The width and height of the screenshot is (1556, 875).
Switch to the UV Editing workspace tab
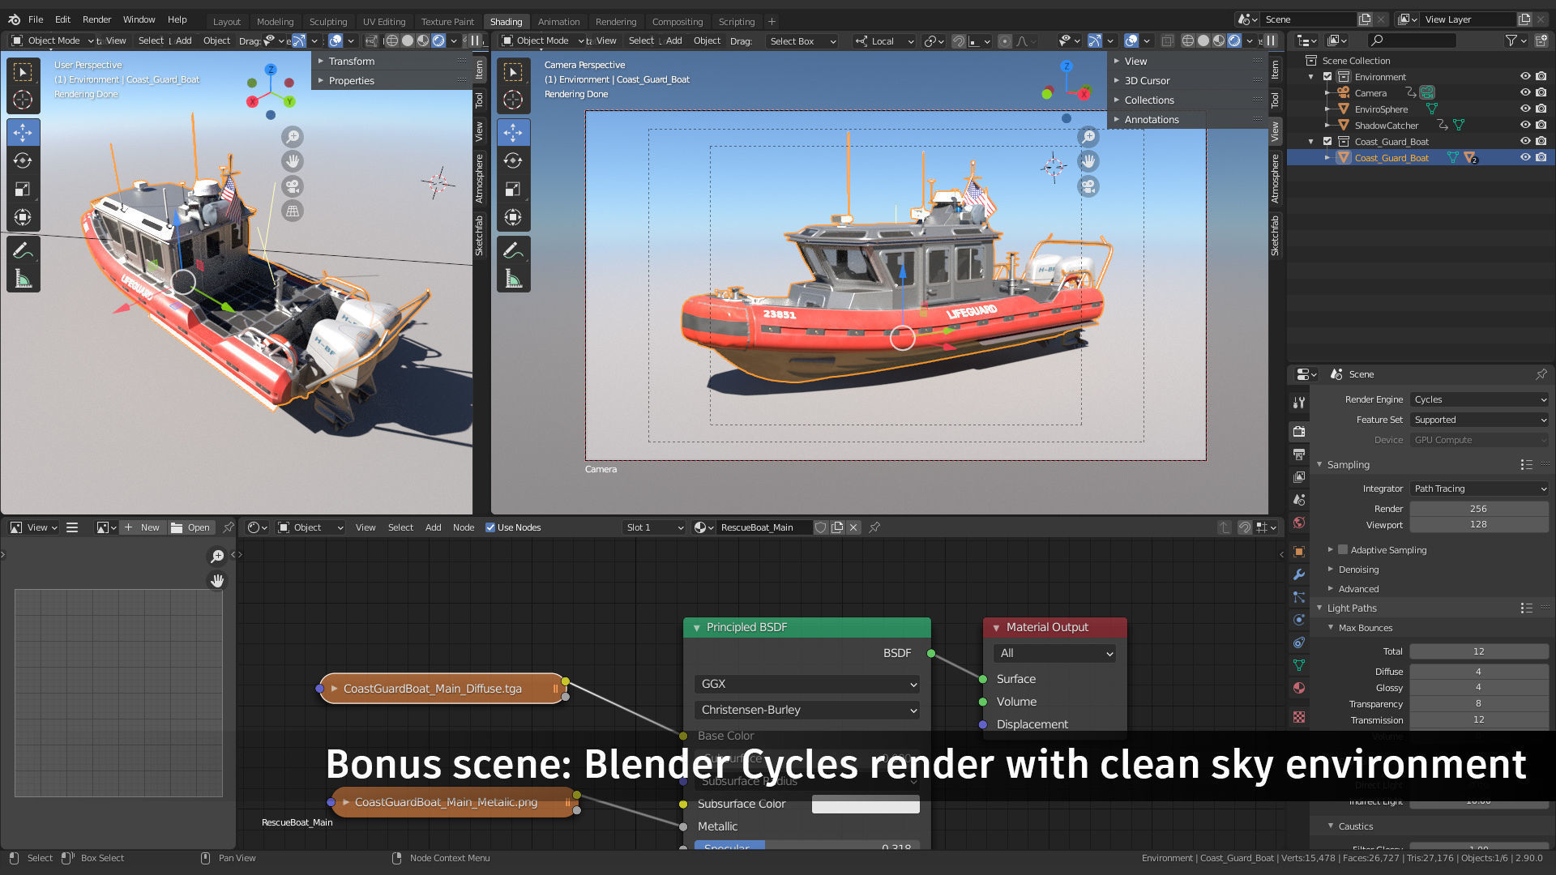tap(384, 22)
